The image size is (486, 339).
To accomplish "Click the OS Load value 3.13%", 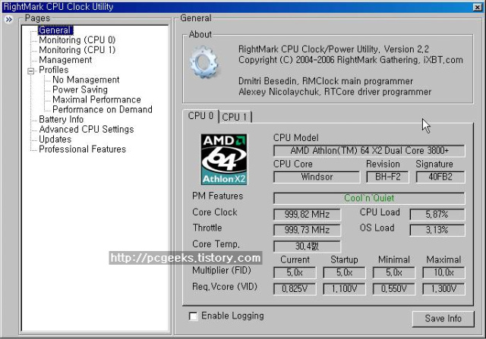I will click(x=437, y=230).
